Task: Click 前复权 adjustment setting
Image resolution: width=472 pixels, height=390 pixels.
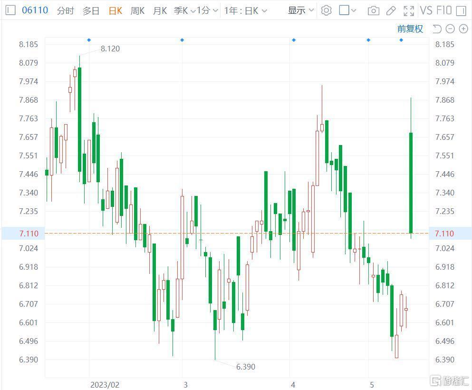Action: pyautogui.click(x=410, y=29)
